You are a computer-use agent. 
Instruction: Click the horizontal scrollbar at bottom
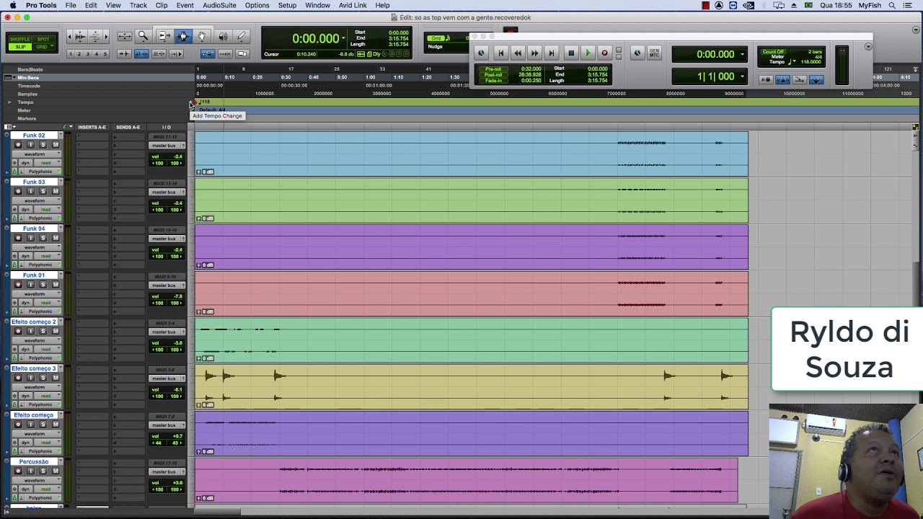(218, 513)
